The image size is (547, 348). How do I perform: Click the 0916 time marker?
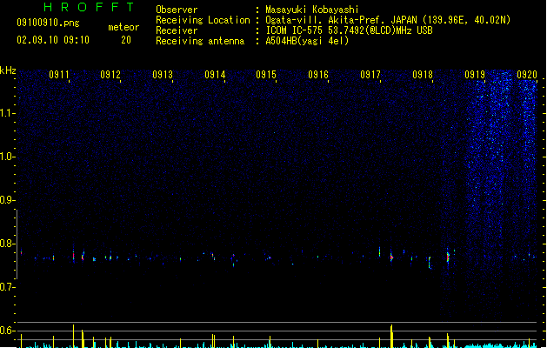[318, 75]
